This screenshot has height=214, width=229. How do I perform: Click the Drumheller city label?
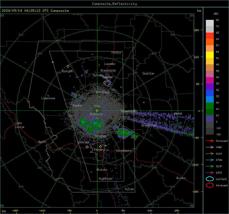149,125
